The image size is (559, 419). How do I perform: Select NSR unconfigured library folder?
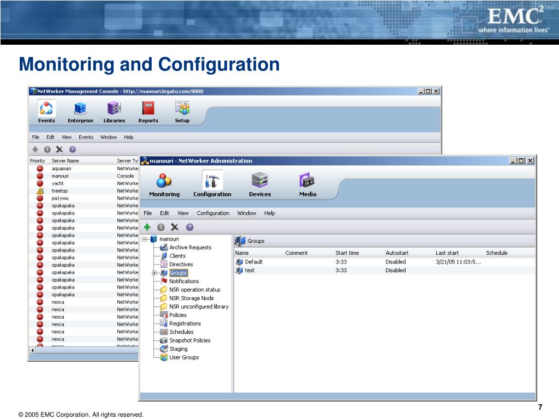(x=199, y=307)
